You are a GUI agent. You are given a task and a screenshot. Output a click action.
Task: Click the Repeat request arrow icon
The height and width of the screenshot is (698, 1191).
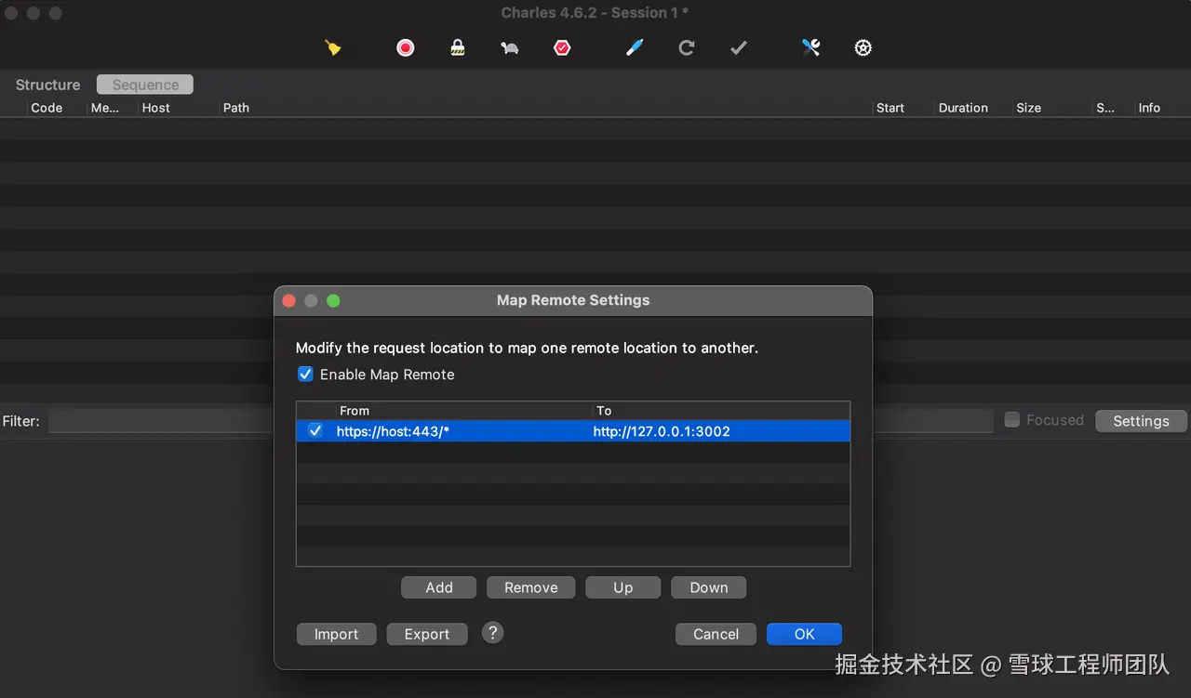(x=687, y=47)
